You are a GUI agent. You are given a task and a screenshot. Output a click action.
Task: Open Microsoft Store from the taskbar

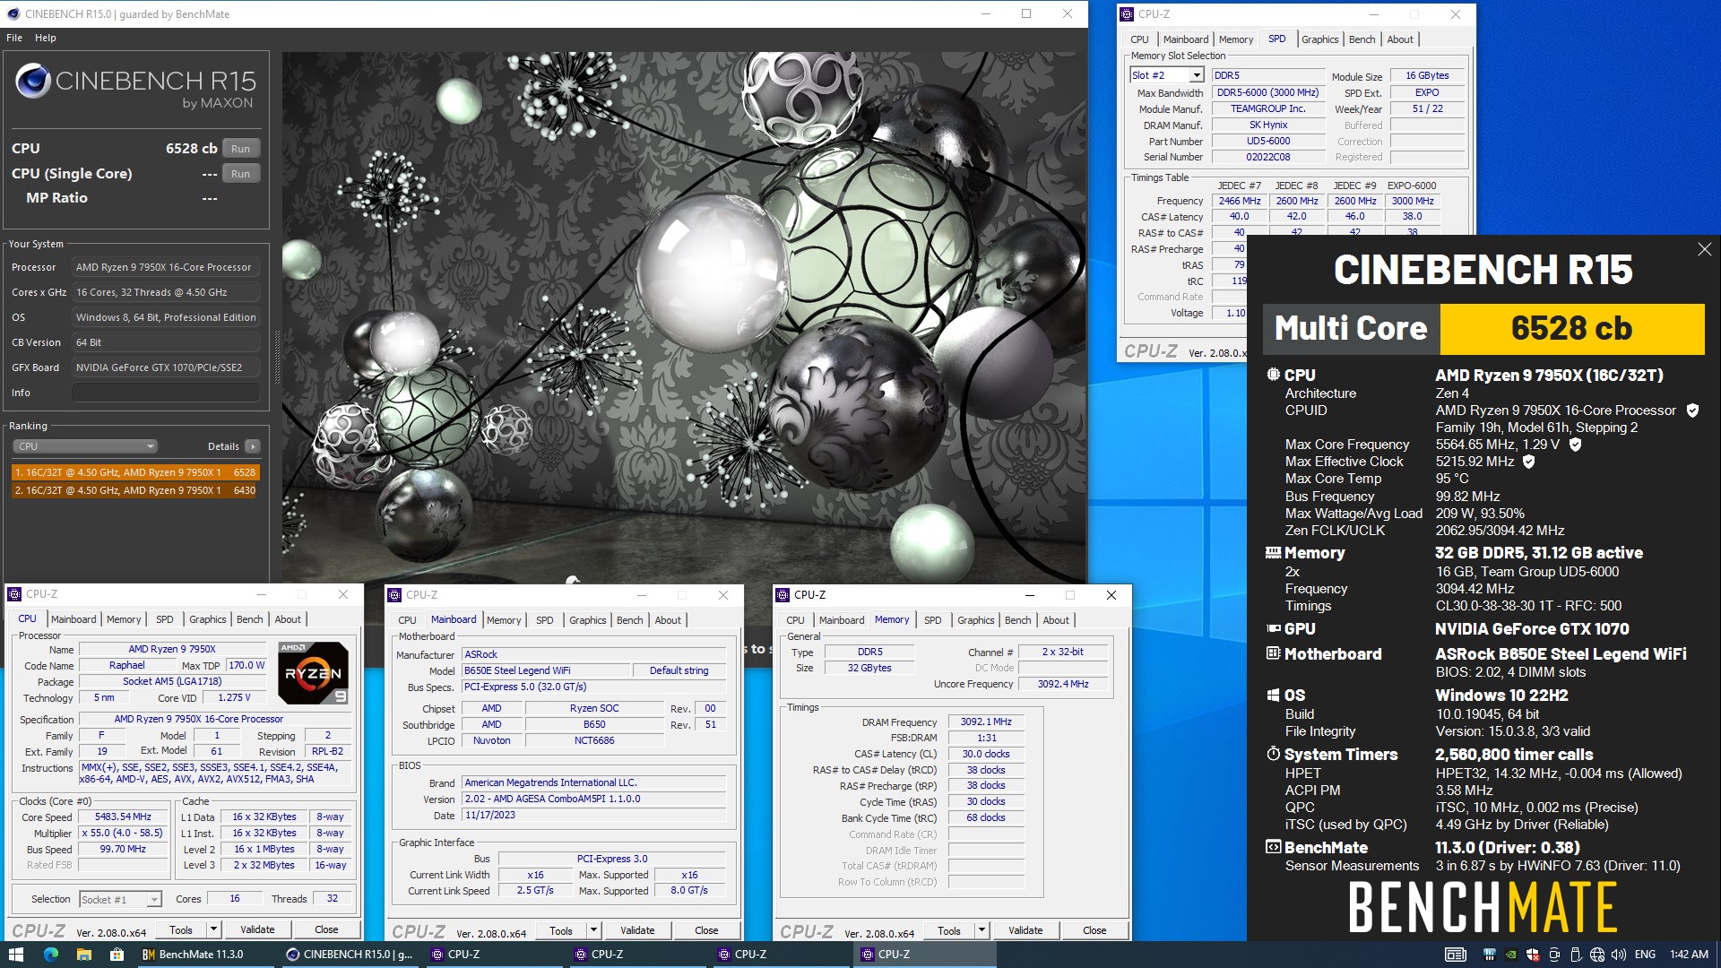point(117,955)
